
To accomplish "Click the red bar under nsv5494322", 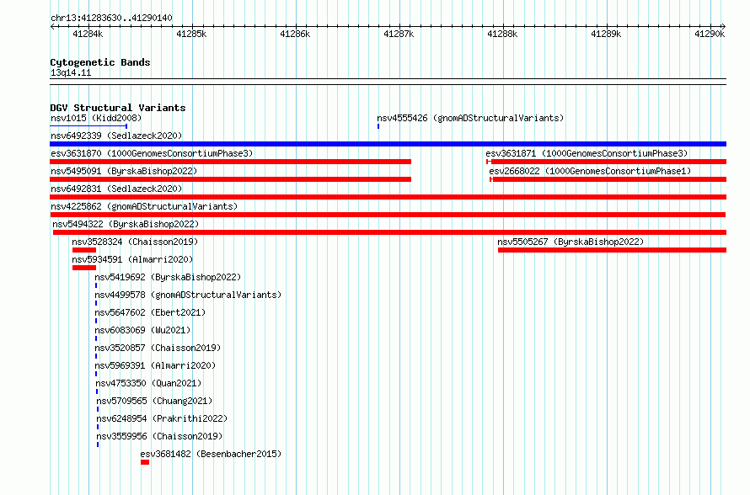I will pyautogui.click(x=389, y=232).
